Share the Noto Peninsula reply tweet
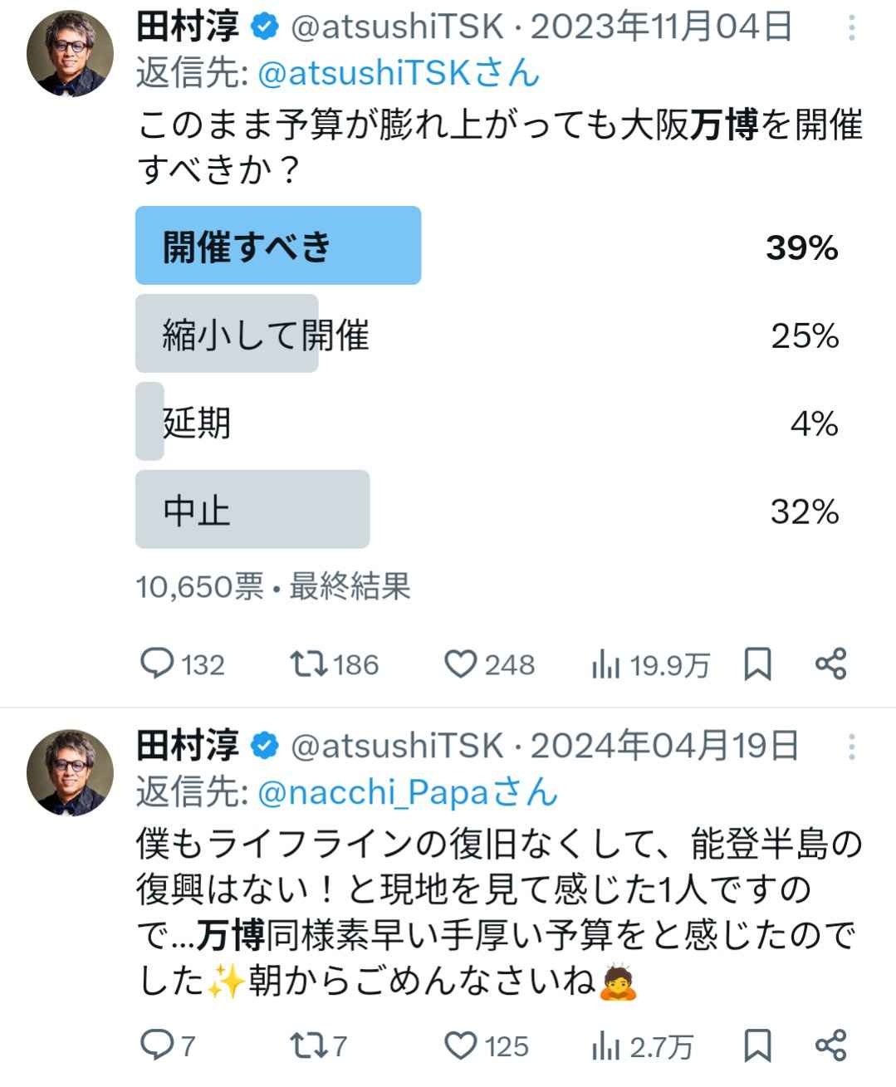The width and height of the screenshot is (896, 1087). [830, 1045]
